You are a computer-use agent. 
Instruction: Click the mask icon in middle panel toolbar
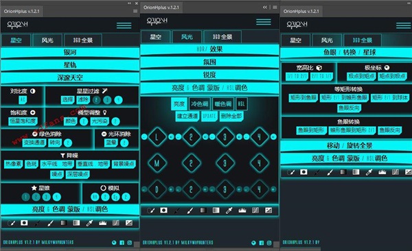pos(163,211)
